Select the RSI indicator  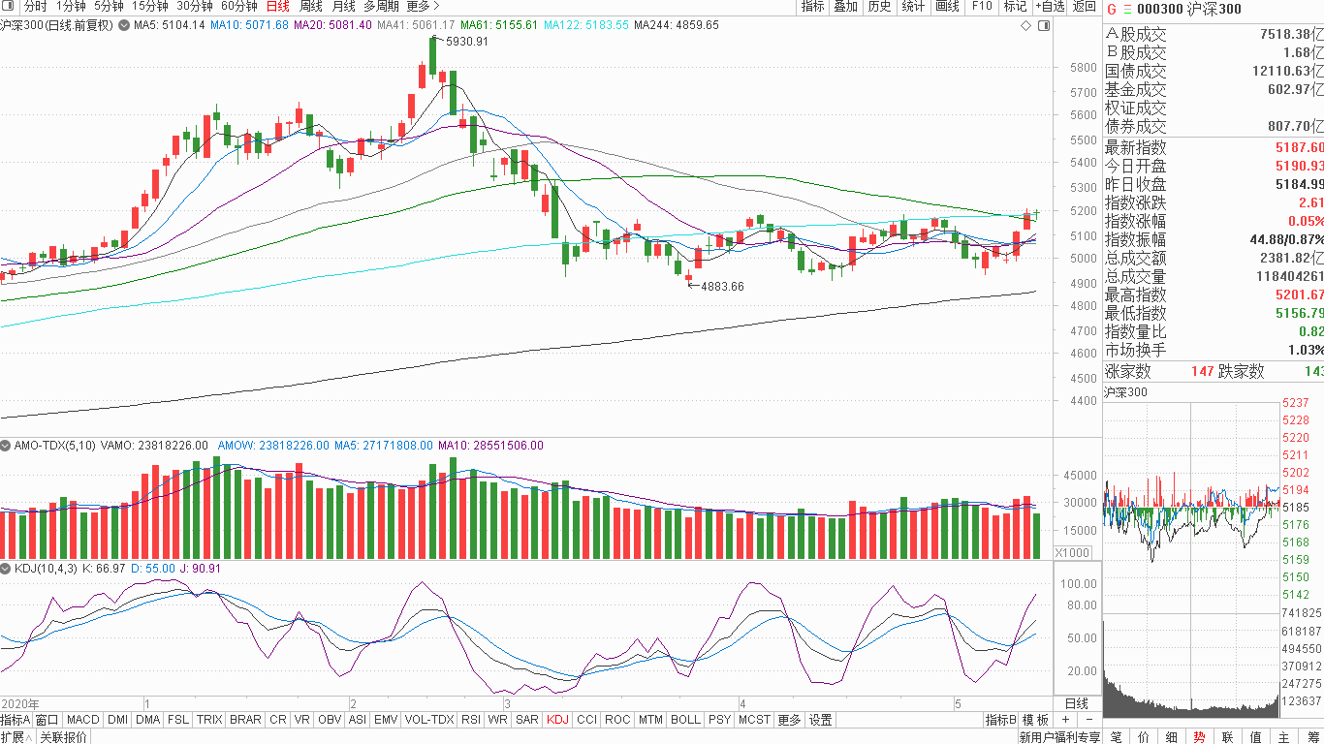click(471, 720)
